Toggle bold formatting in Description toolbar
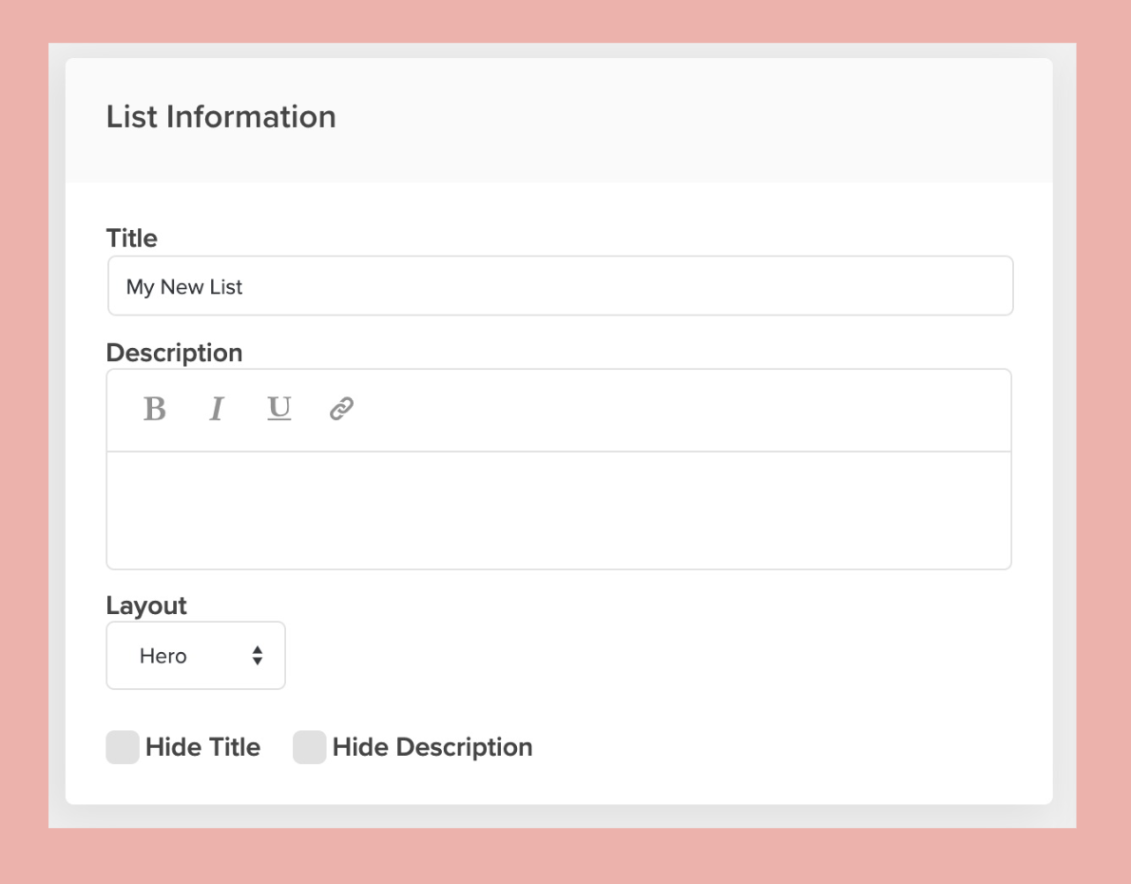 click(x=154, y=409)
